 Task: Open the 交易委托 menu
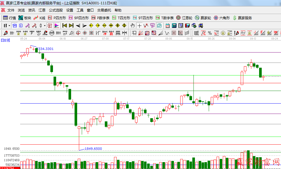[x=104, y=10]
